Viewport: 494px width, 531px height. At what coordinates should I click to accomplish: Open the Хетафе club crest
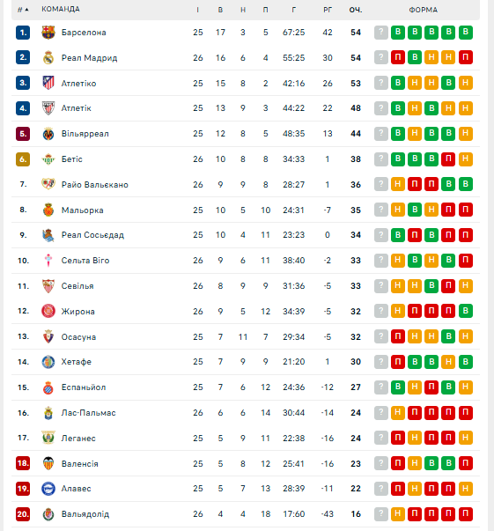pos(48,362)
